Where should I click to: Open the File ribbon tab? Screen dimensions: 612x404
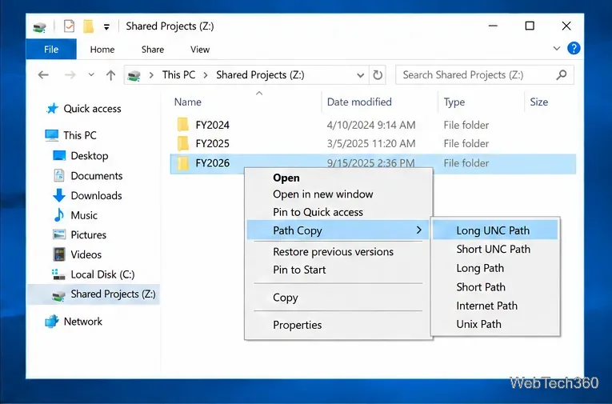coord(51,49)
